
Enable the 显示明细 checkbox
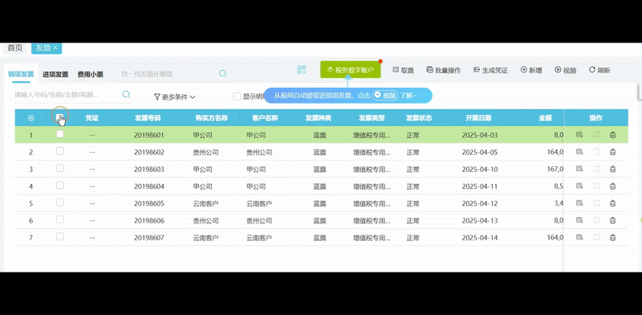point(237,96)
